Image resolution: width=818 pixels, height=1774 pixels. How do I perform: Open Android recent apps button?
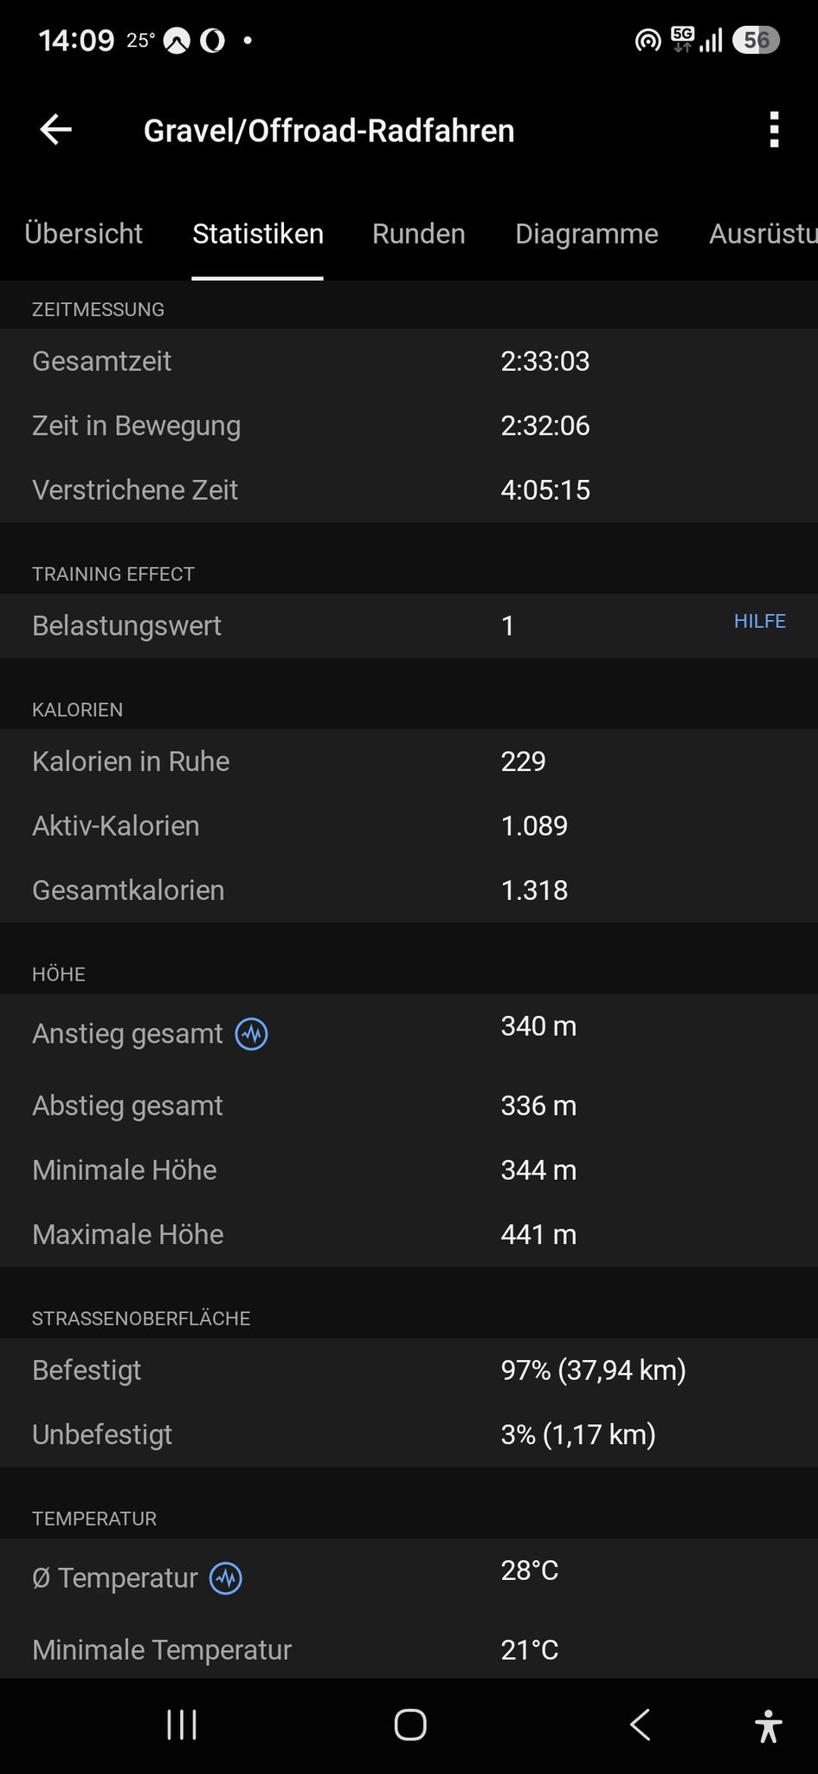coord(182,1725)
